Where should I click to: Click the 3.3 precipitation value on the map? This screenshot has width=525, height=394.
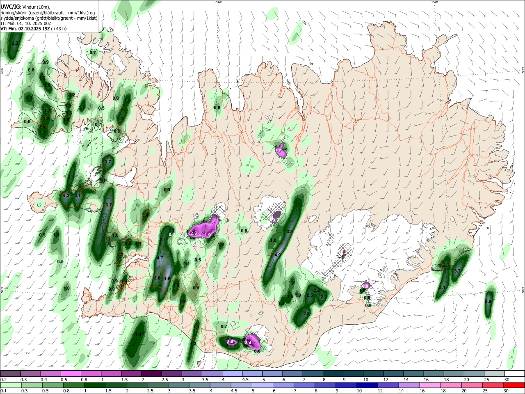290,231
